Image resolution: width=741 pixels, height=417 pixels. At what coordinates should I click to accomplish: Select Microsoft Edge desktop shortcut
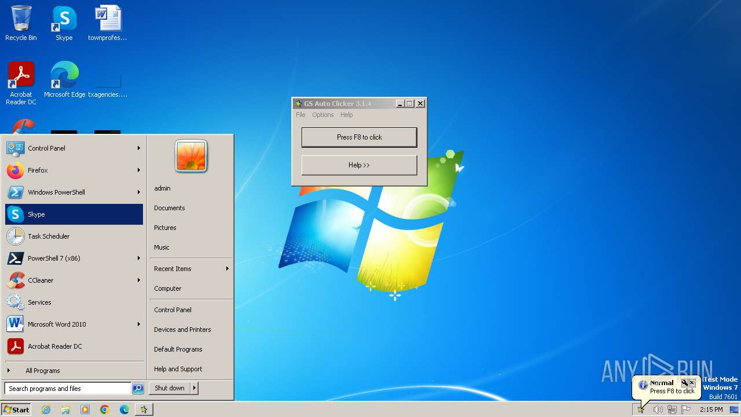click(64, 80)
